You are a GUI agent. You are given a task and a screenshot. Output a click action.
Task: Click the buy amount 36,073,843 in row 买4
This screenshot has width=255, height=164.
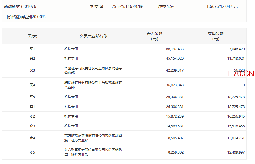click(175, 85)
